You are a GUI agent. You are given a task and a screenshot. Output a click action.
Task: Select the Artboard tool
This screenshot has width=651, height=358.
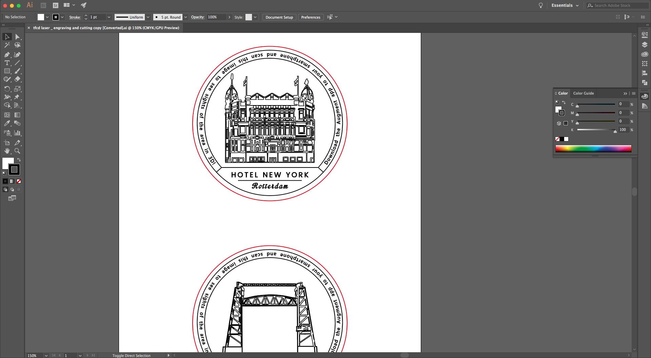(x=7, y=143)
